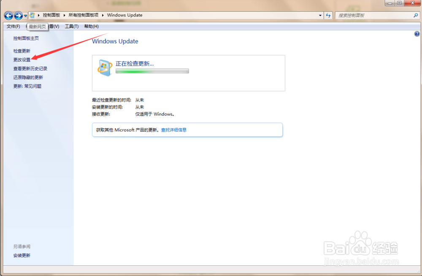This screenshot has width=422, height=276.
Task: Click the Control Panel icon in address bar
Action: click(32, 15)
